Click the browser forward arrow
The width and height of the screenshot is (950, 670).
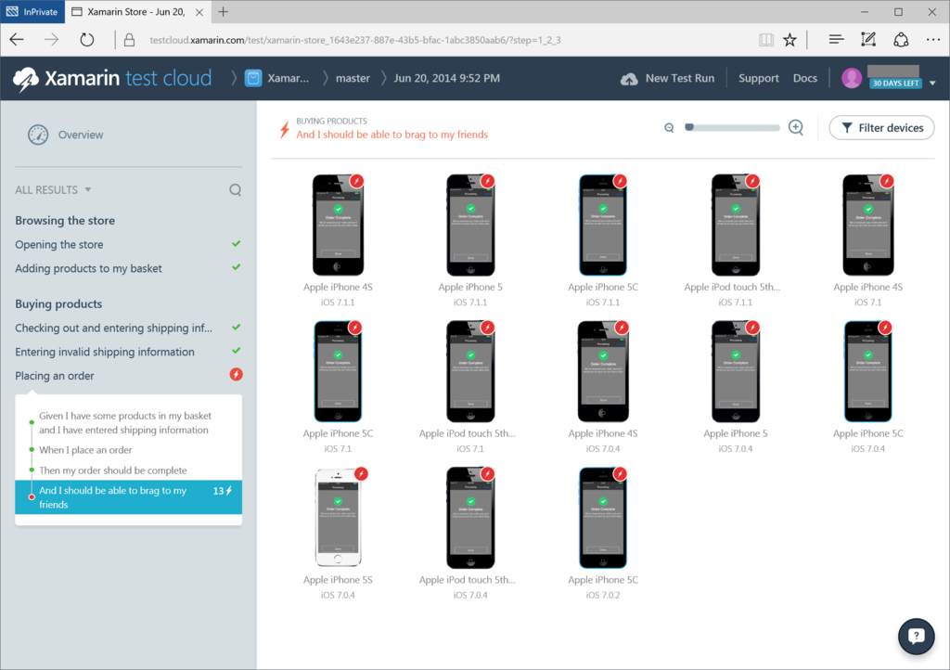52,40
